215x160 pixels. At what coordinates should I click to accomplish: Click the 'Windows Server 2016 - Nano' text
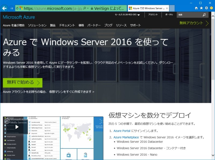137,155
